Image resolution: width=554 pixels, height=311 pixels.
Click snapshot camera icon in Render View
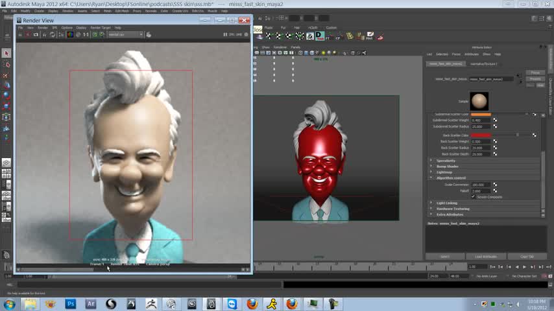pyautogui.click(x=36, y=34)
